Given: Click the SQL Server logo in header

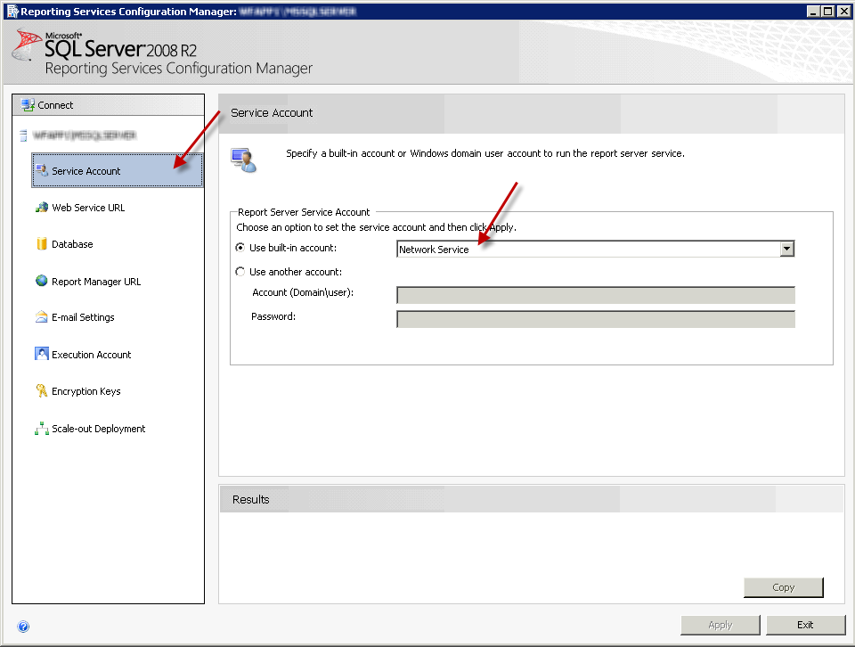Looking at the screenshot, I should 28,45.
